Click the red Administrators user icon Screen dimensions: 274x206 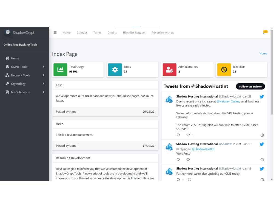tap(170, 69)
